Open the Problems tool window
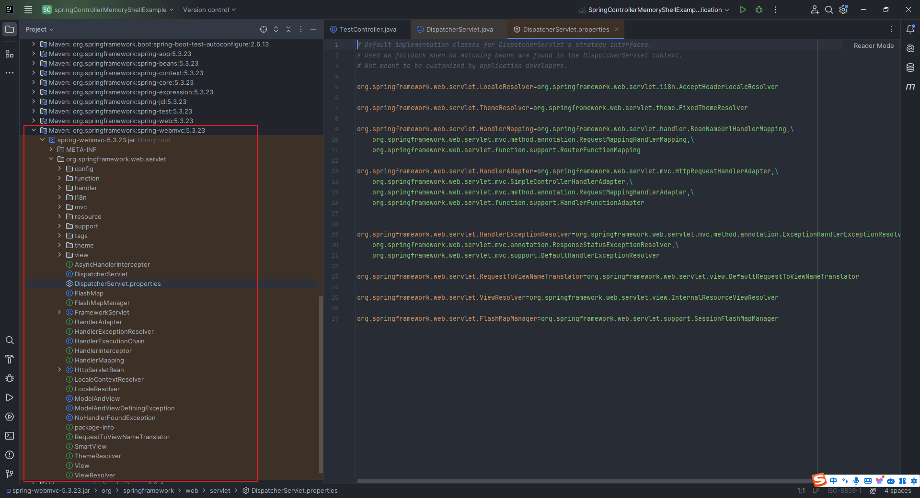 pyautogui.click(x=10, y=455)
